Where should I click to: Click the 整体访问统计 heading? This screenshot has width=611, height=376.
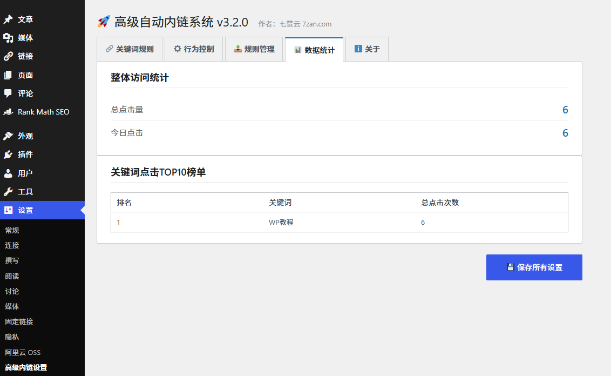tap(139, 78)
